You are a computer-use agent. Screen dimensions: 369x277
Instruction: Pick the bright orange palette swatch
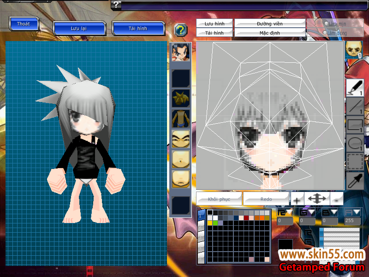coord(262,217)
